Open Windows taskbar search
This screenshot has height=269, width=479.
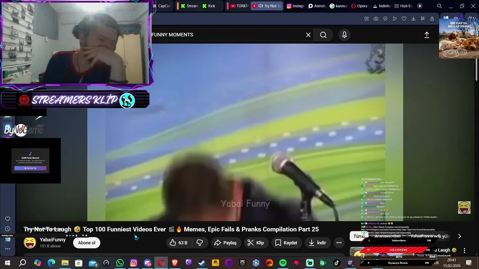point(22,263)
